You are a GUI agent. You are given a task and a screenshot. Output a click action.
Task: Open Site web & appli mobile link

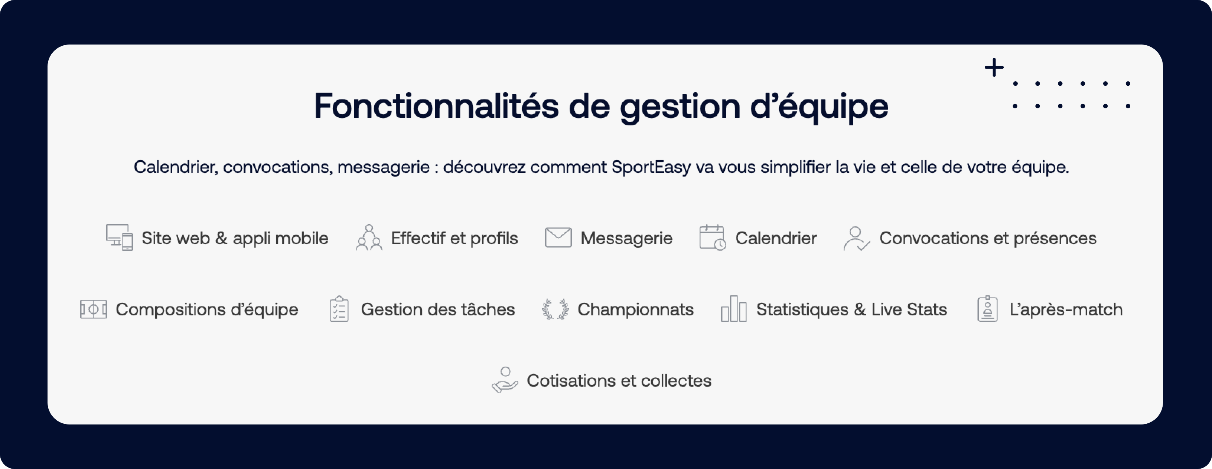pos(235,238)
